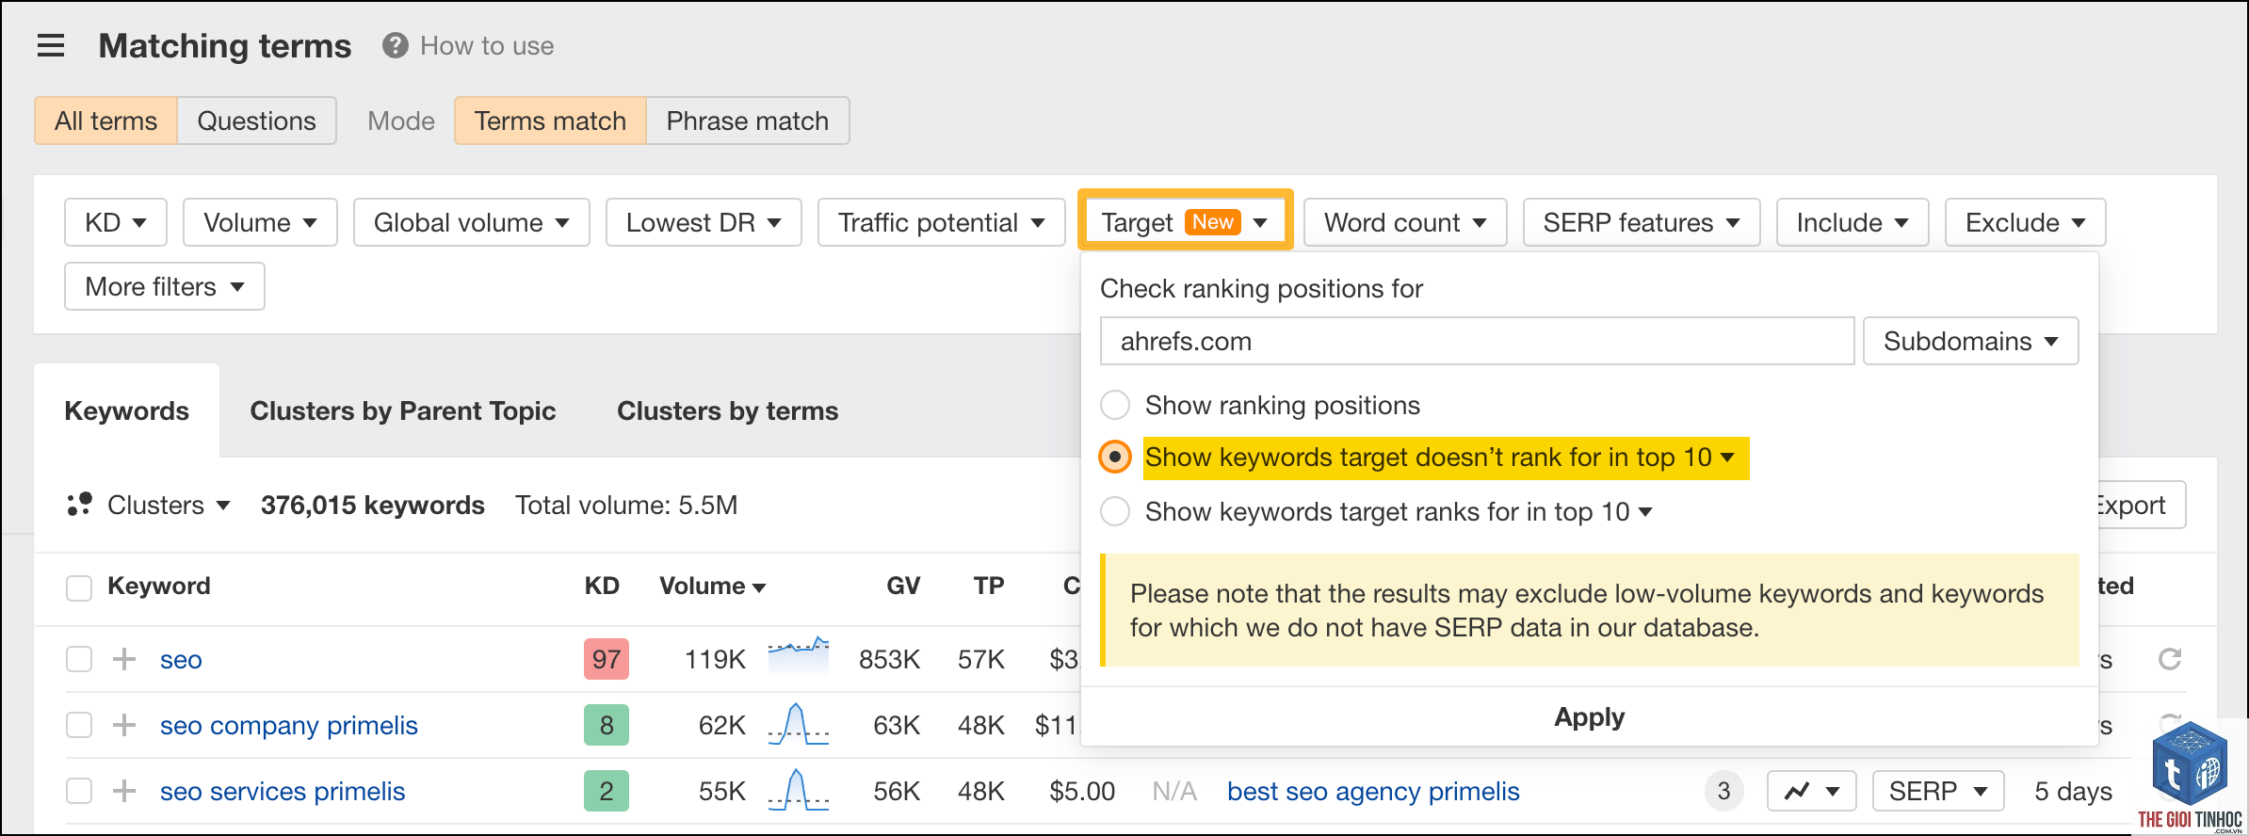Sort by the GV column header
Image resolution: width=2249 pixels, height=836 pixels.
tap(903, 586)
